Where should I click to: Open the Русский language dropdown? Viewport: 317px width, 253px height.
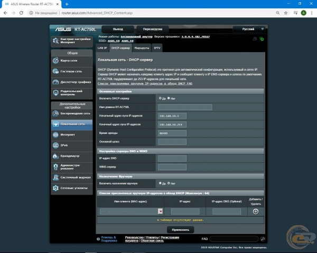(x=249, y=29)
